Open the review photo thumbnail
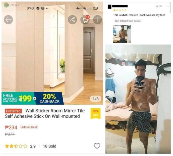This screenshot has height=156, width=173. (122, 34)
